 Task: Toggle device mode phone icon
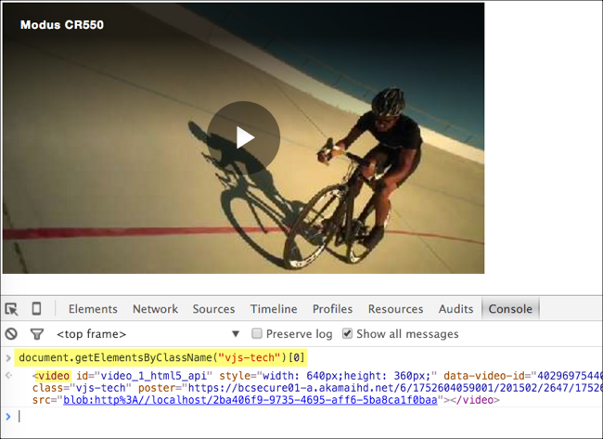[36, 309]
